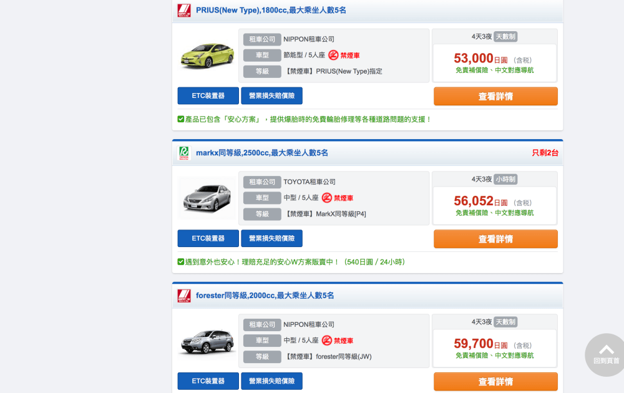Open 查看詳情 for the forester rental

tap(495, 382)
